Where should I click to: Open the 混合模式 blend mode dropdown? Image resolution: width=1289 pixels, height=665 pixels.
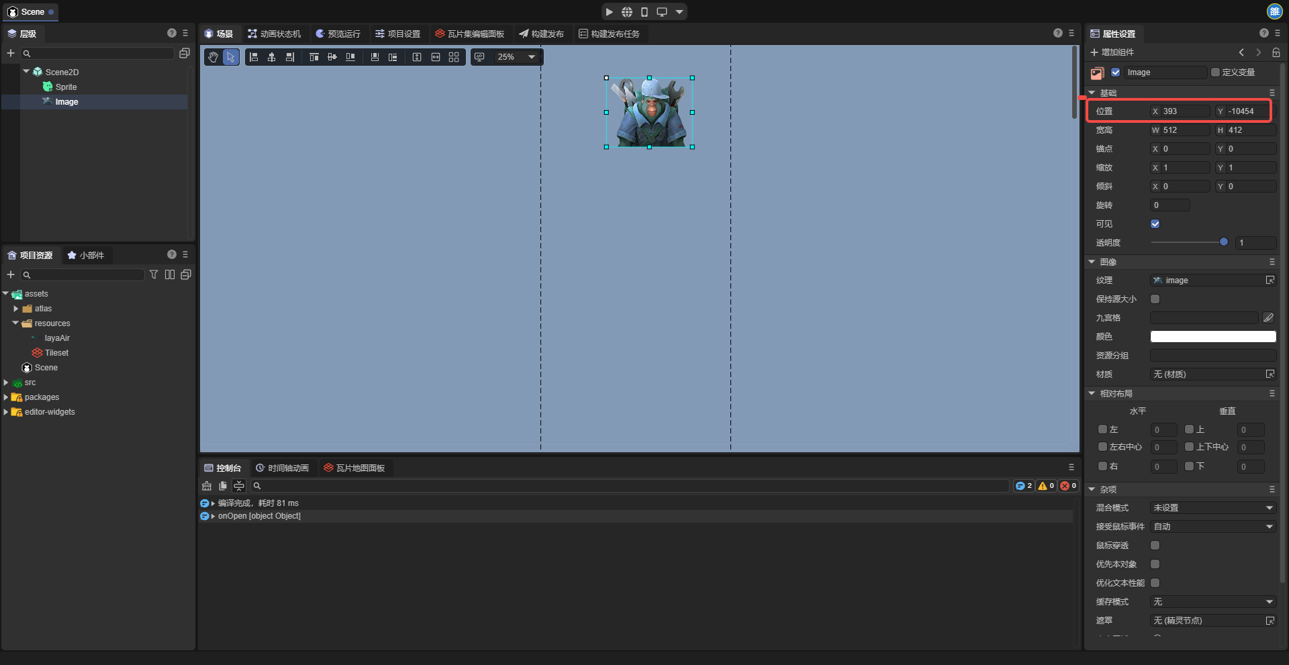(x=1212, y=508)
